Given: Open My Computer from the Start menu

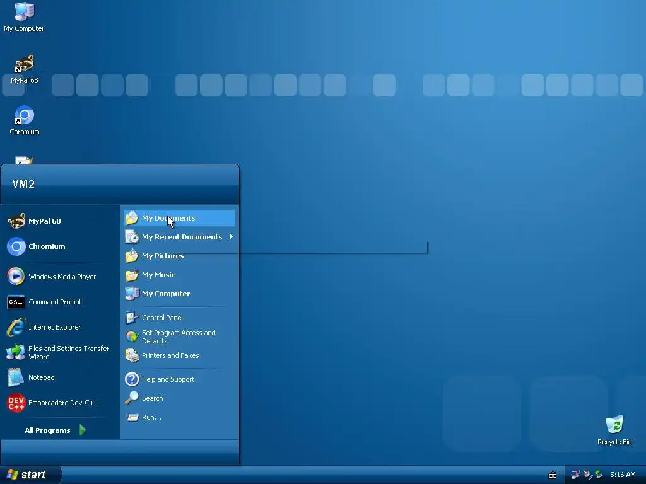Looking at the screenshot, I should 179,294.
